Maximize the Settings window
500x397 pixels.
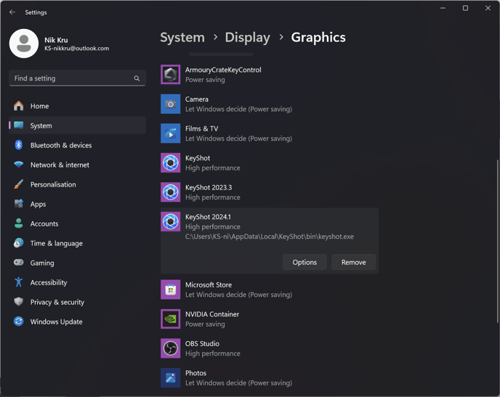(466, 8)
